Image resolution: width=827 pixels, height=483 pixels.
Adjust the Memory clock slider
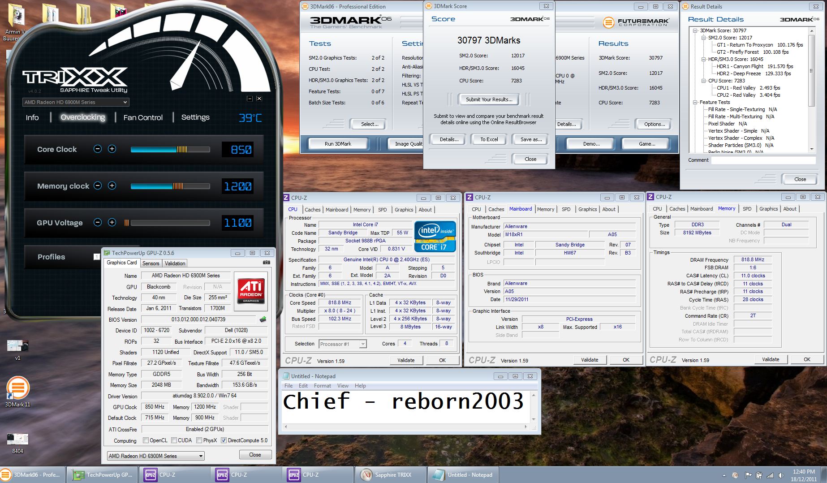(x=170, y=186)
